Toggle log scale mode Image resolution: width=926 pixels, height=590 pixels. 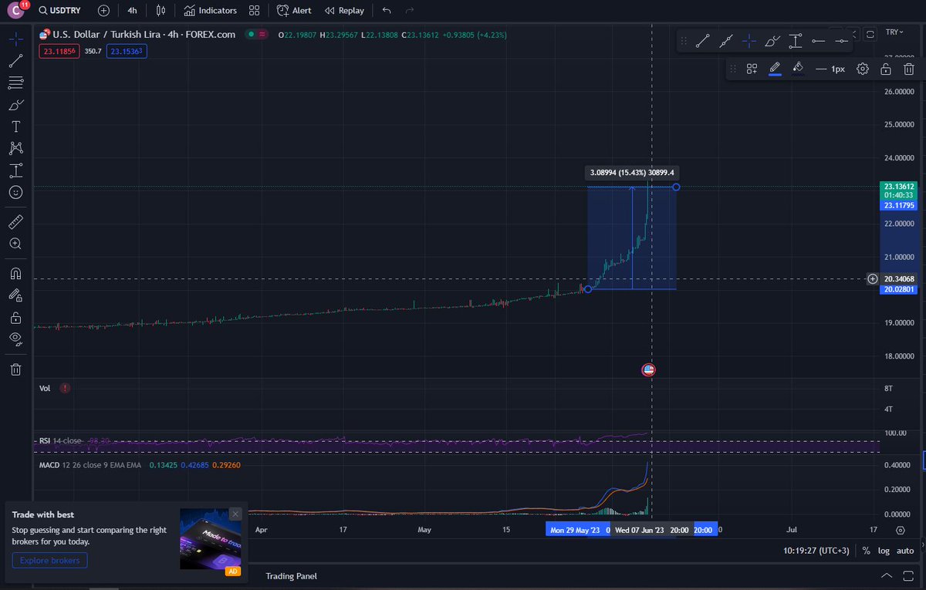pyautogui.click(x=884, y=551)
